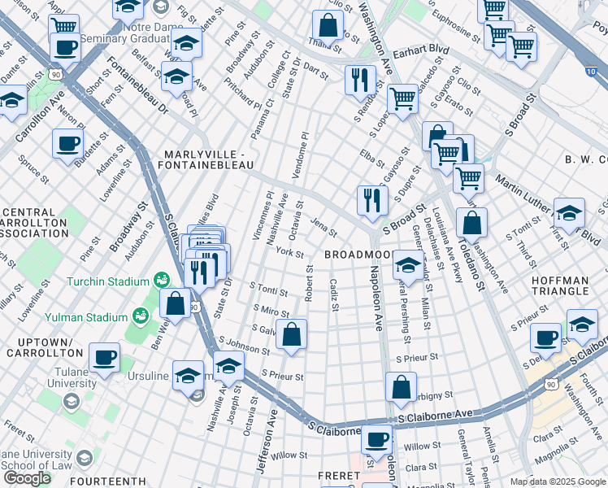
Task: Select the school marker on Fontainebleau Dr
Action: point(176,79)
